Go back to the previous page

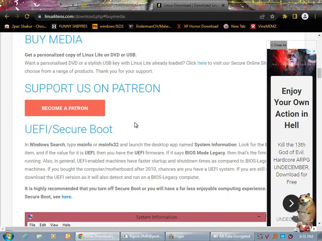tap(7, 16)
